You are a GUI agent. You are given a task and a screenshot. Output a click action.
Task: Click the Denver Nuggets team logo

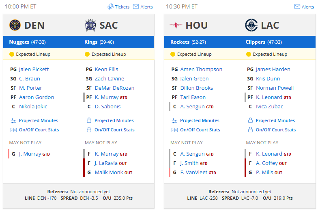[15, 25]
